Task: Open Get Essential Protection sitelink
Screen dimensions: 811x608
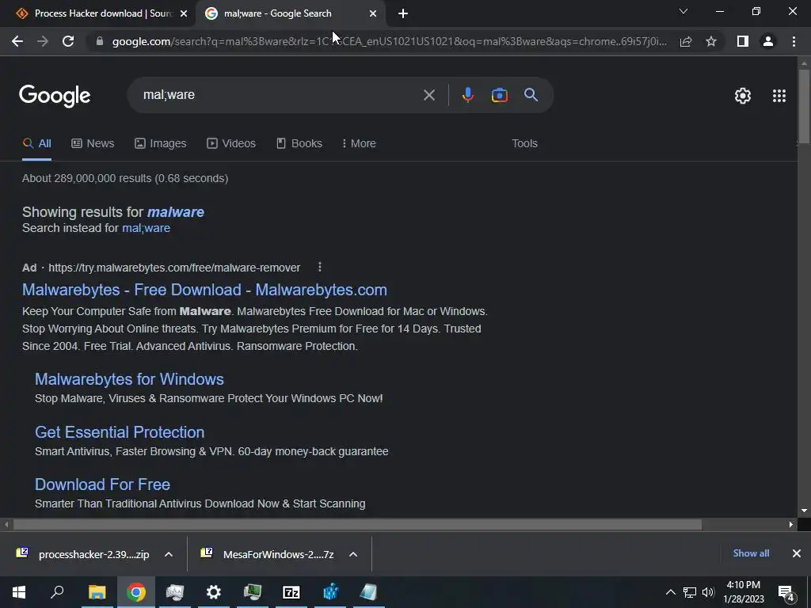Action: point(120,432)
